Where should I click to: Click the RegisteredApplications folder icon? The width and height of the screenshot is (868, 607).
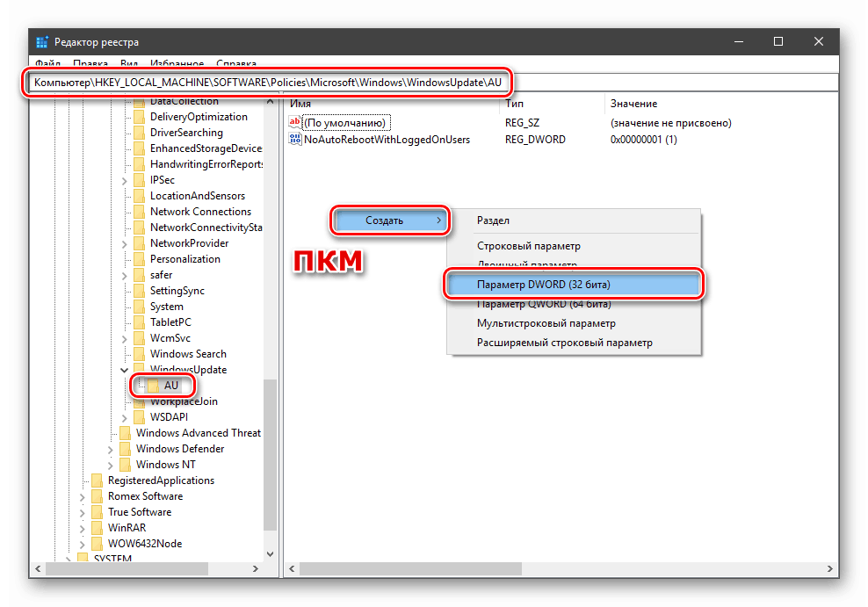[98, 481]
